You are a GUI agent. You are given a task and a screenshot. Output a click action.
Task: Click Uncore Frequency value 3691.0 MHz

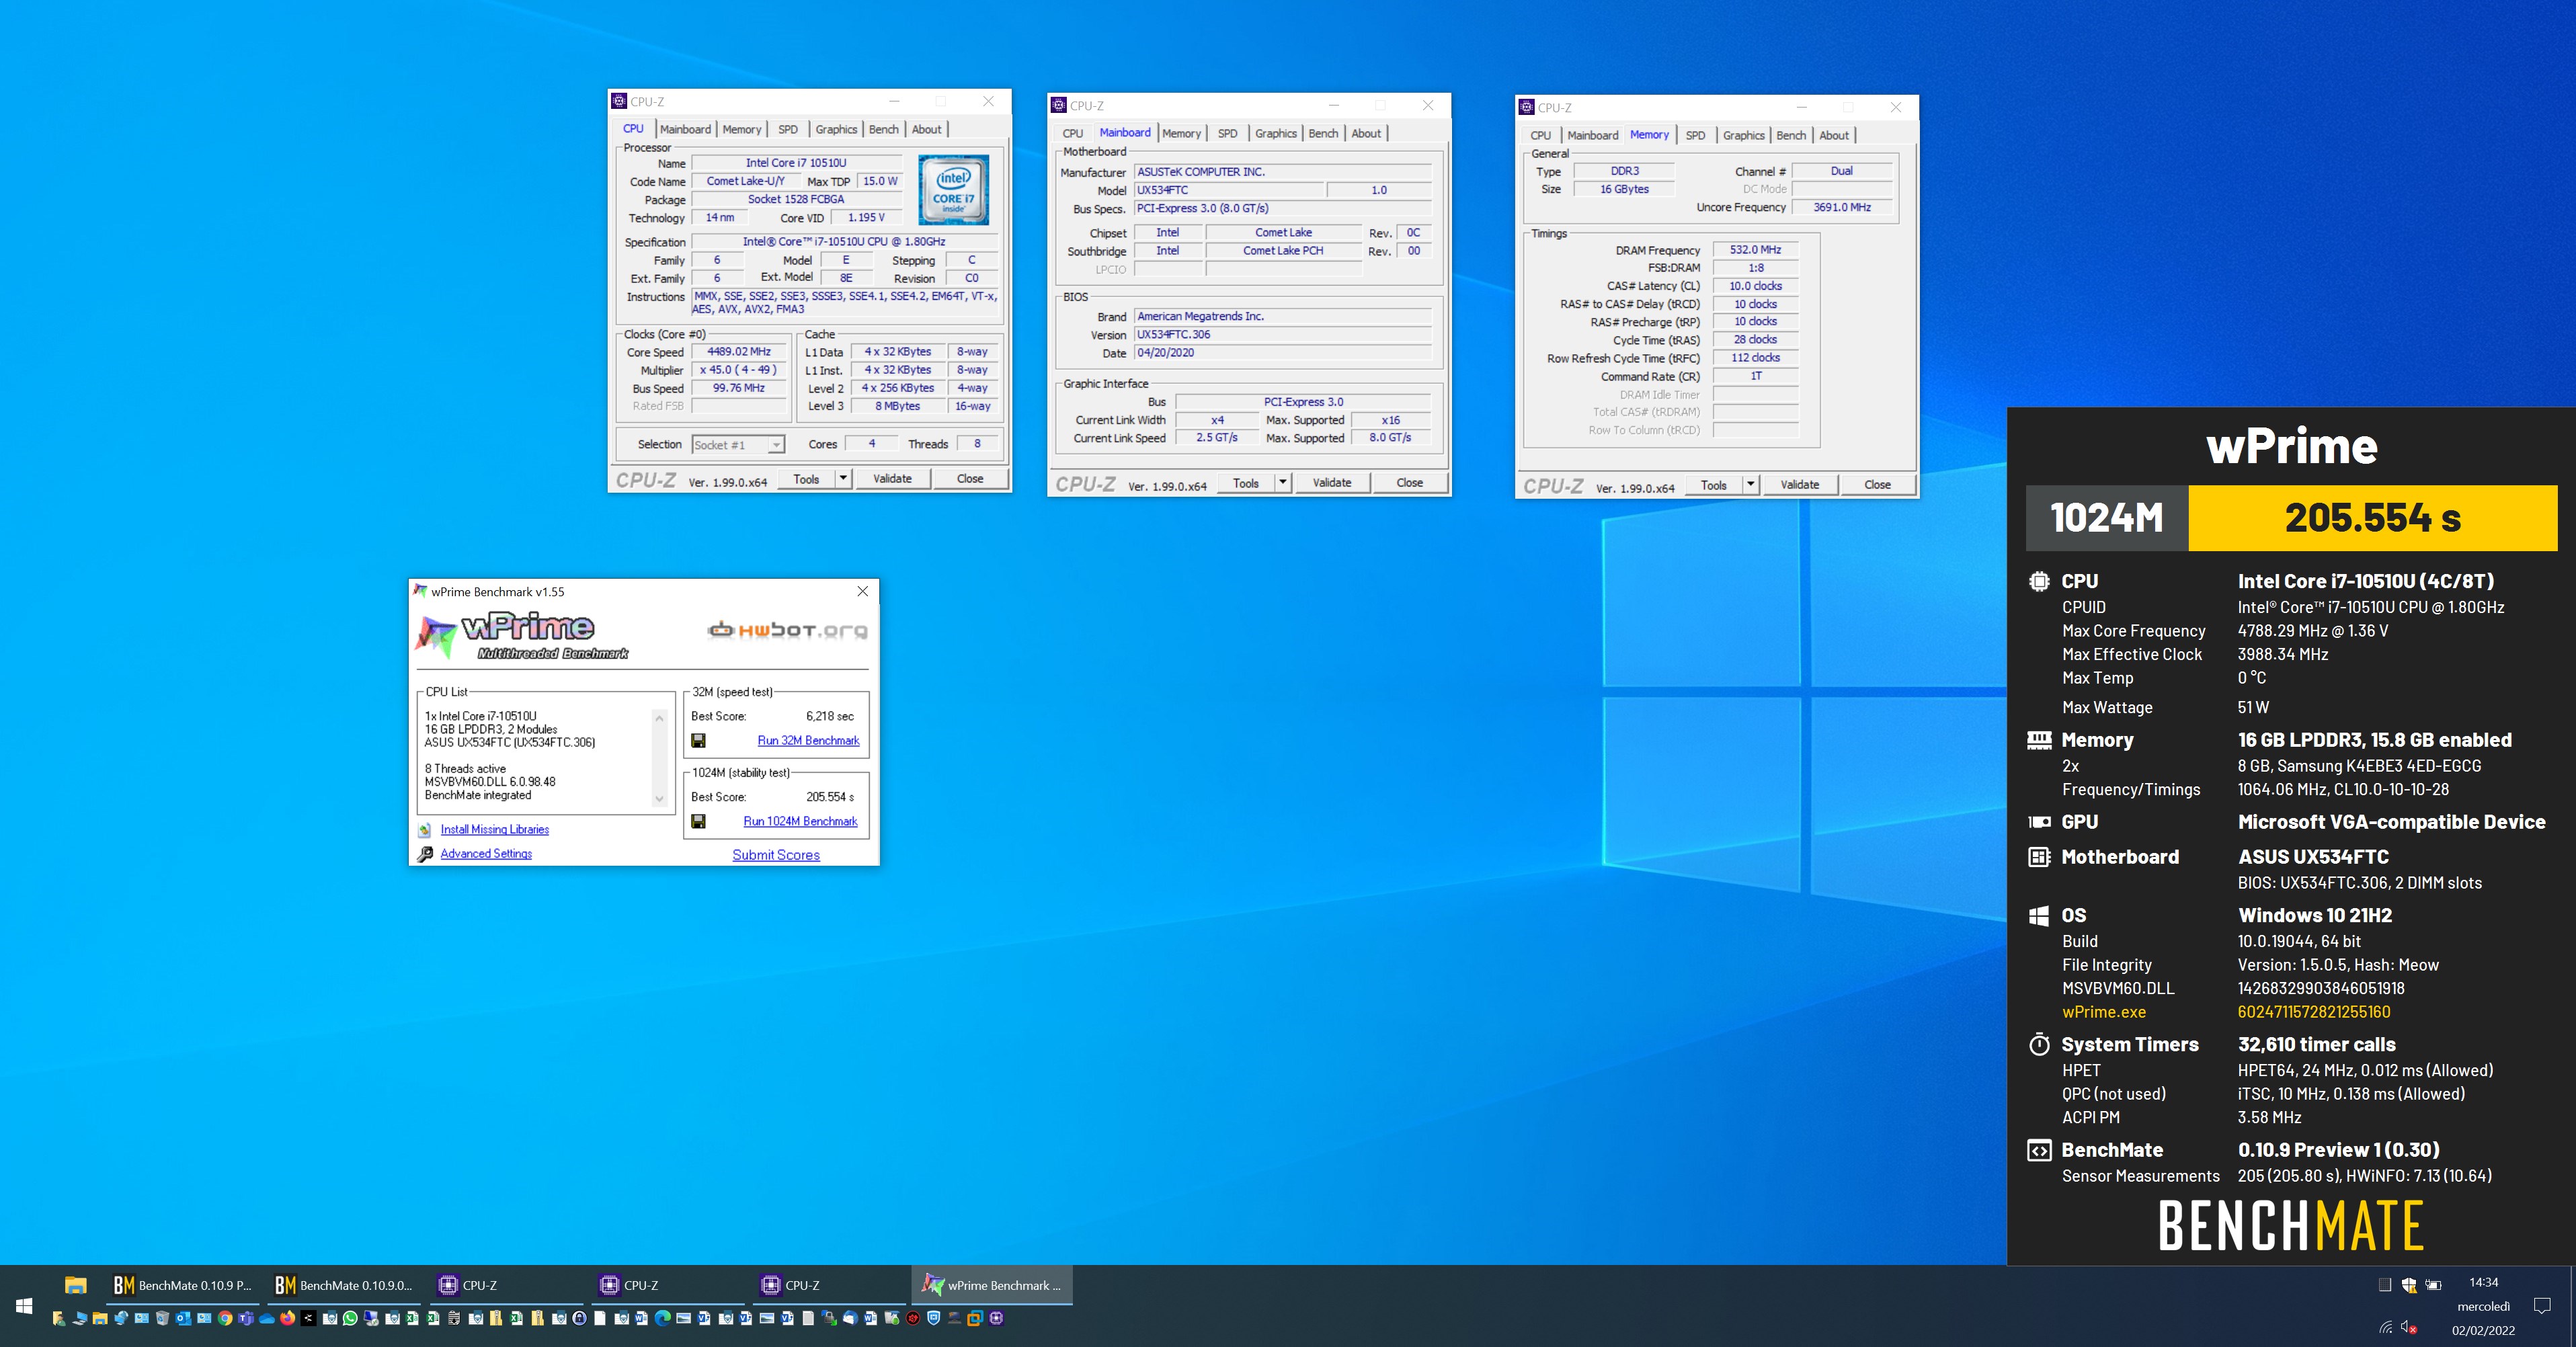pos(1842,207)
